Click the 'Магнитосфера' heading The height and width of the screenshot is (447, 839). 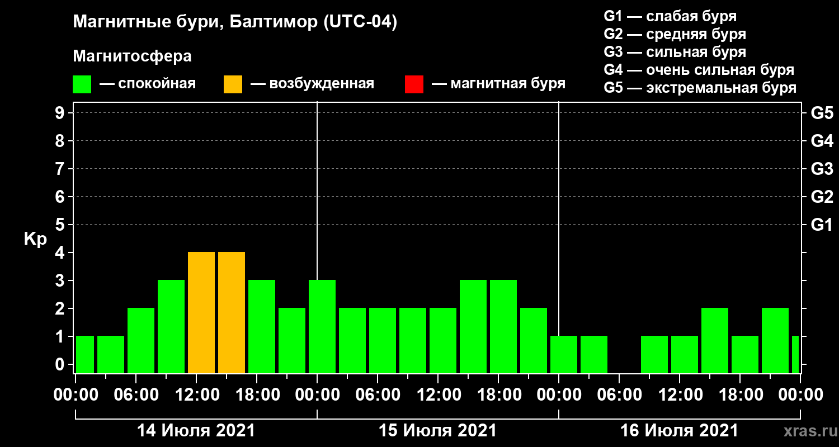click(132, 56)
